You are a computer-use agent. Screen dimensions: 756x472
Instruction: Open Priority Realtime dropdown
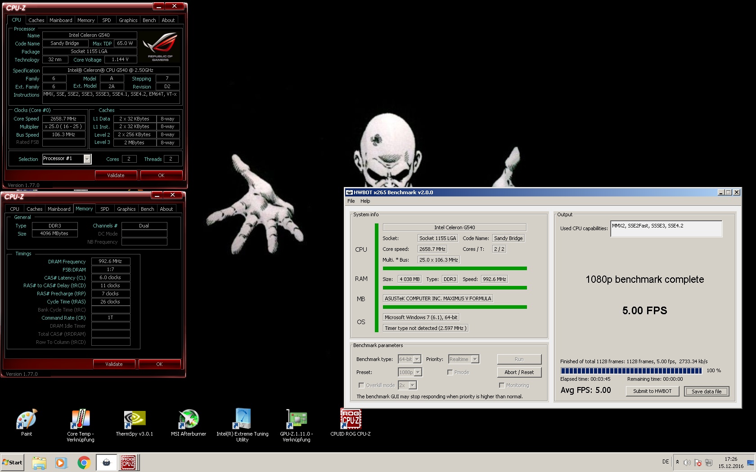click(475, 359)
